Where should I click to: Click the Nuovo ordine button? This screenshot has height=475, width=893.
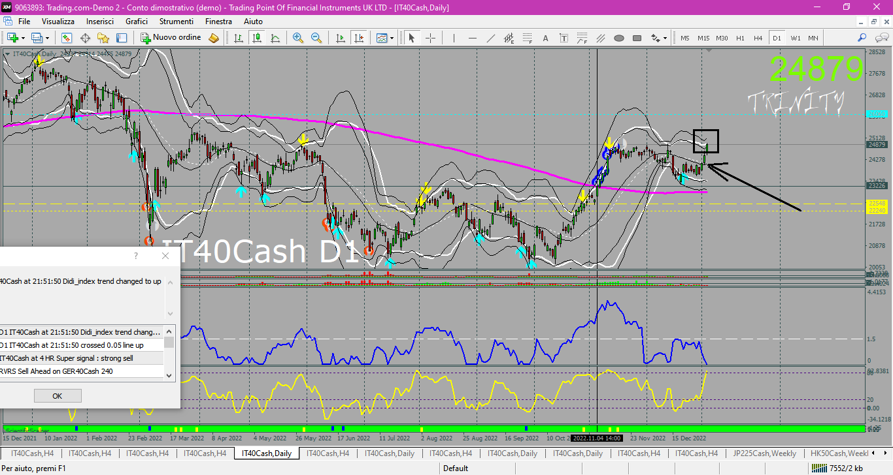(171, 38)
